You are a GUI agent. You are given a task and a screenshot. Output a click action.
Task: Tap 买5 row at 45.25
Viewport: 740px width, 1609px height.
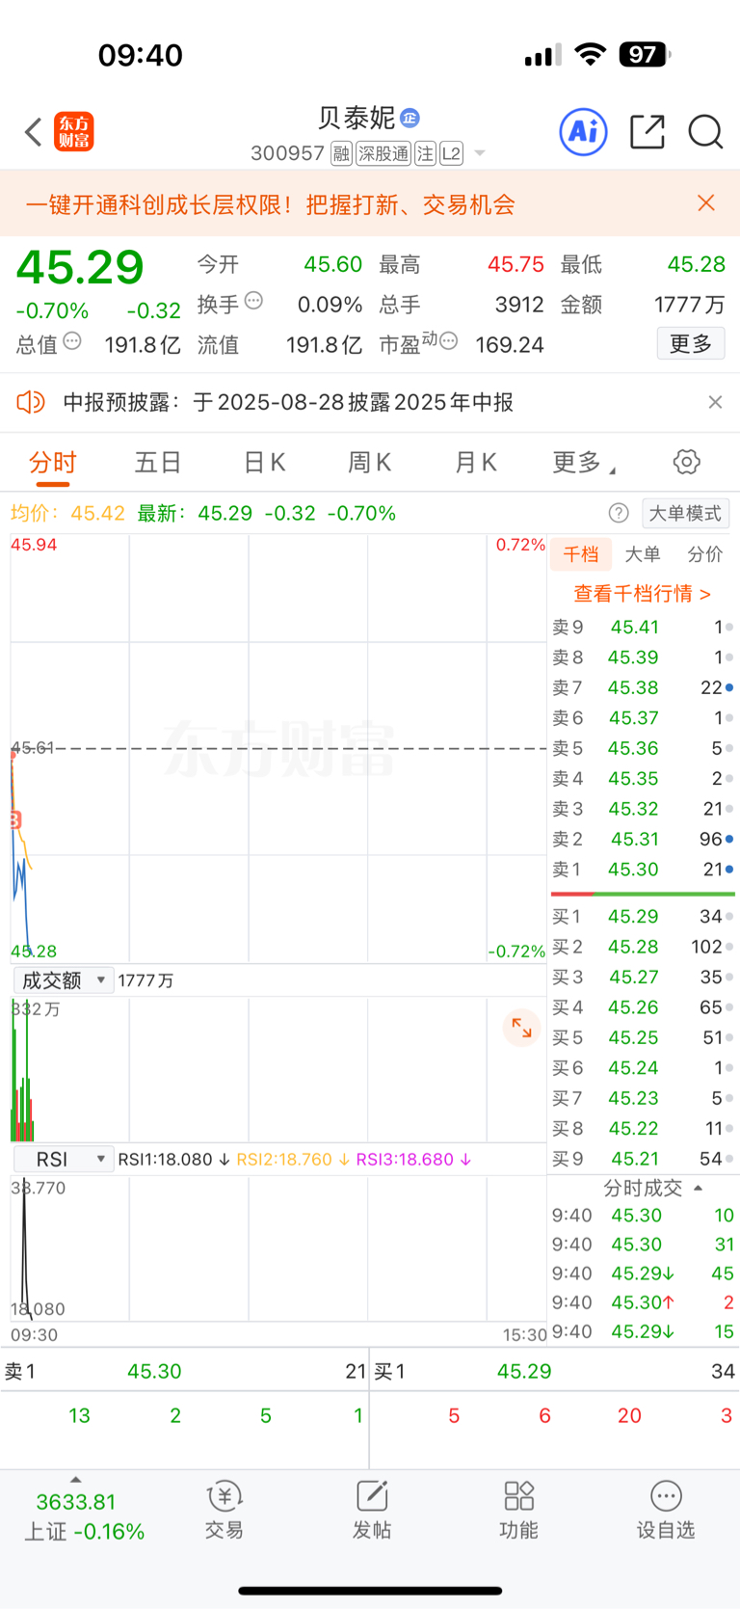[642, 1038]
